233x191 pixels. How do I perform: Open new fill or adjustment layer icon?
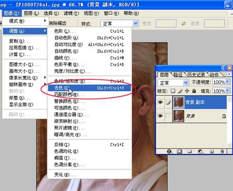pos(200,152)
